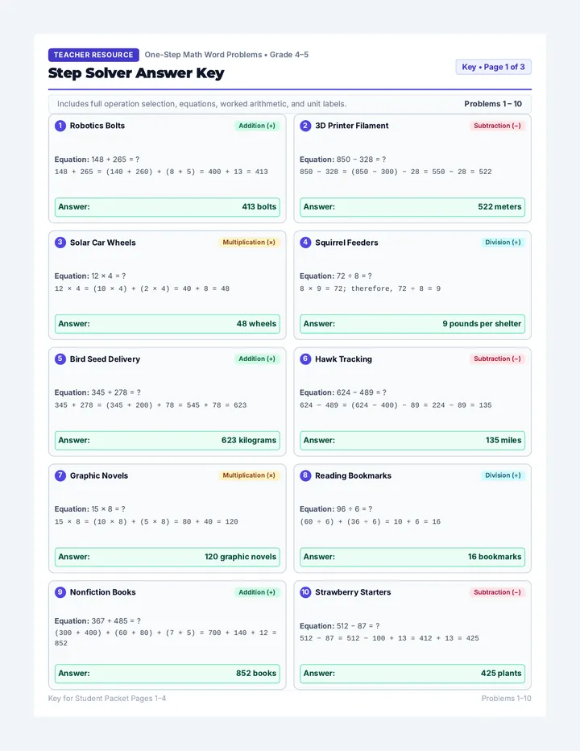
Task: Click the 'Squirrel Feeders' problem title
Action: pos(346,243)
